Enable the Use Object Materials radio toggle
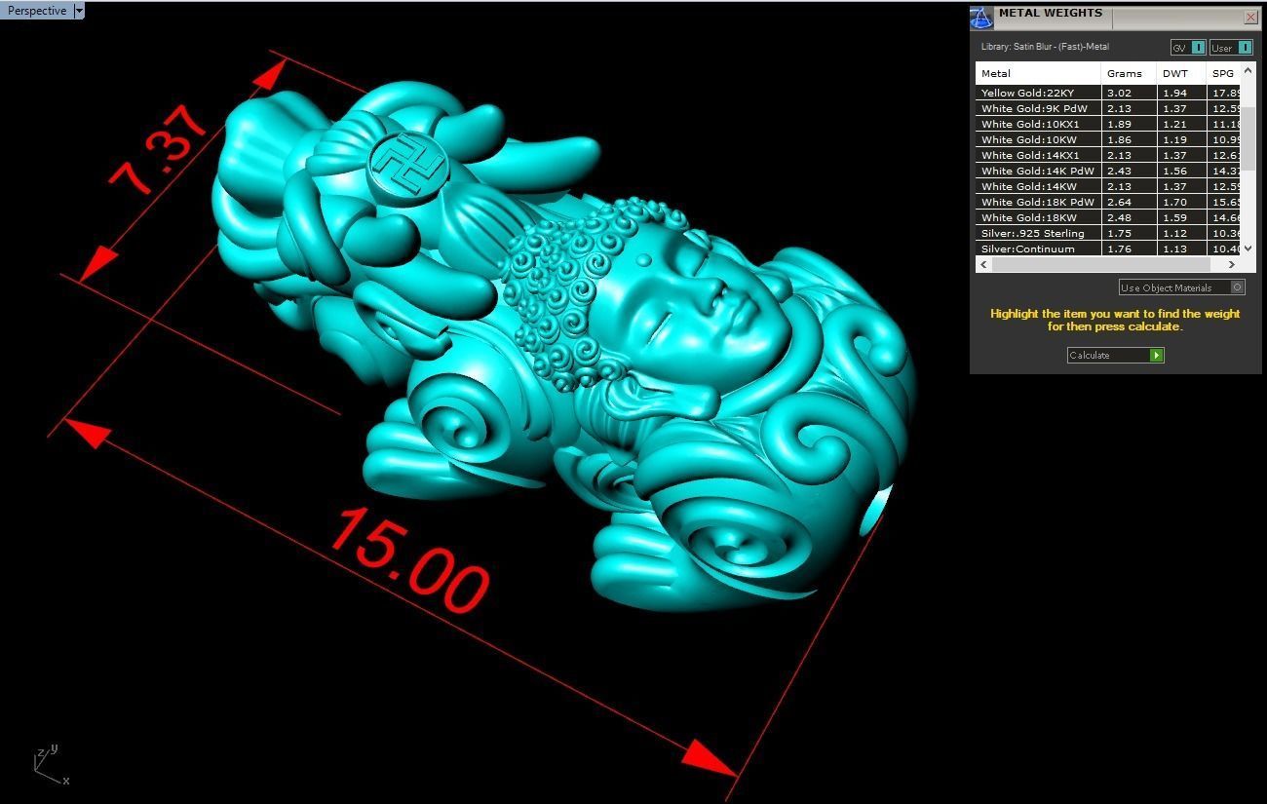This screenshot has height=804, width=1267. tap(1238, 287)
